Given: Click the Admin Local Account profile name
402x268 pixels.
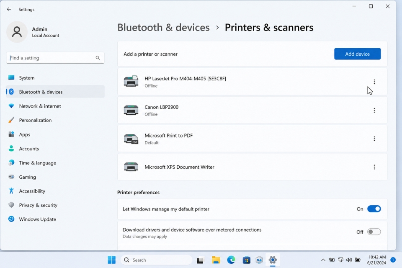Looking at the screenshot, I should (x=45, y=32).
